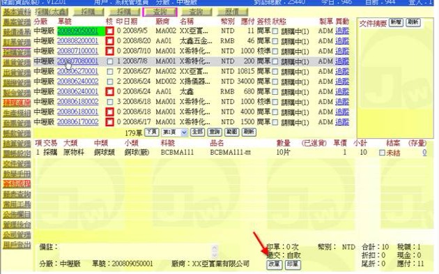
Task: Click 追蹤 link for order 200806170002
Action: pos(342,122)
